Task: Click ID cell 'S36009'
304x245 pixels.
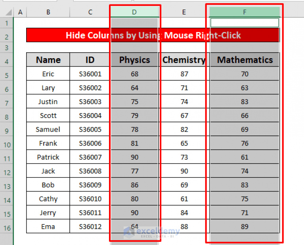Action: click(x=90, y=185)
